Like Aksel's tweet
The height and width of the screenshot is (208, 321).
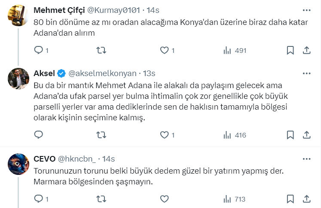tap(164, 135)
